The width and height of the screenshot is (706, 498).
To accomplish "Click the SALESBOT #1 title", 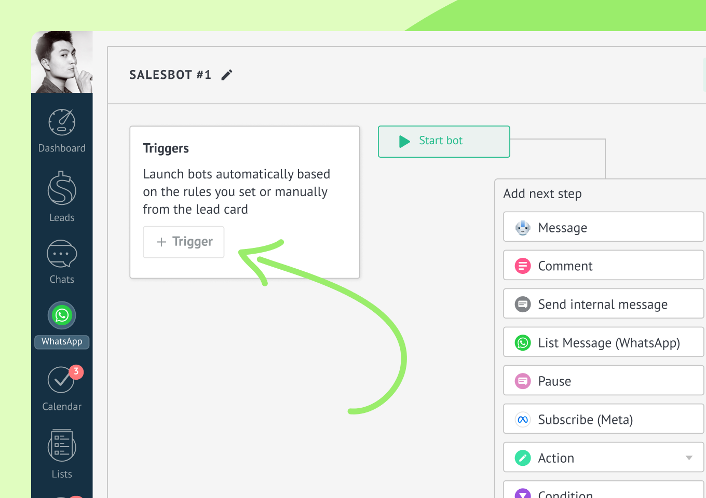I will [x=170, y=75].
